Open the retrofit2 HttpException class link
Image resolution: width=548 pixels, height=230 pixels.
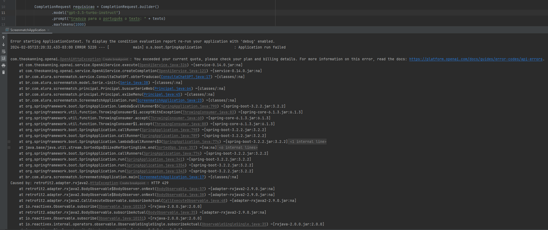coord(104,183)
